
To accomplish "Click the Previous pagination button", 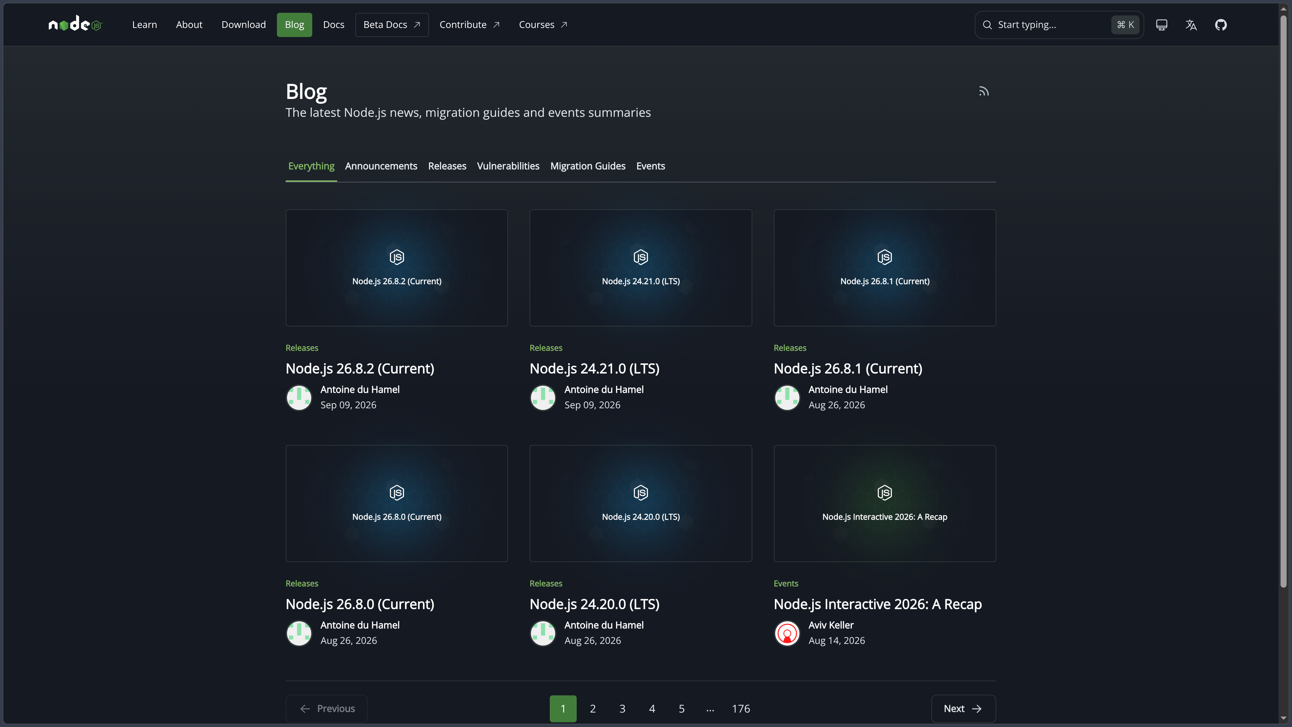I will pyautogui.click(x=326, y=708).
